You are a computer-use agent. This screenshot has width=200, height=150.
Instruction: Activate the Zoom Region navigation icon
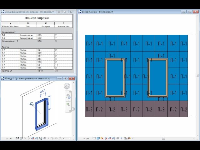[x=68, y=104]
